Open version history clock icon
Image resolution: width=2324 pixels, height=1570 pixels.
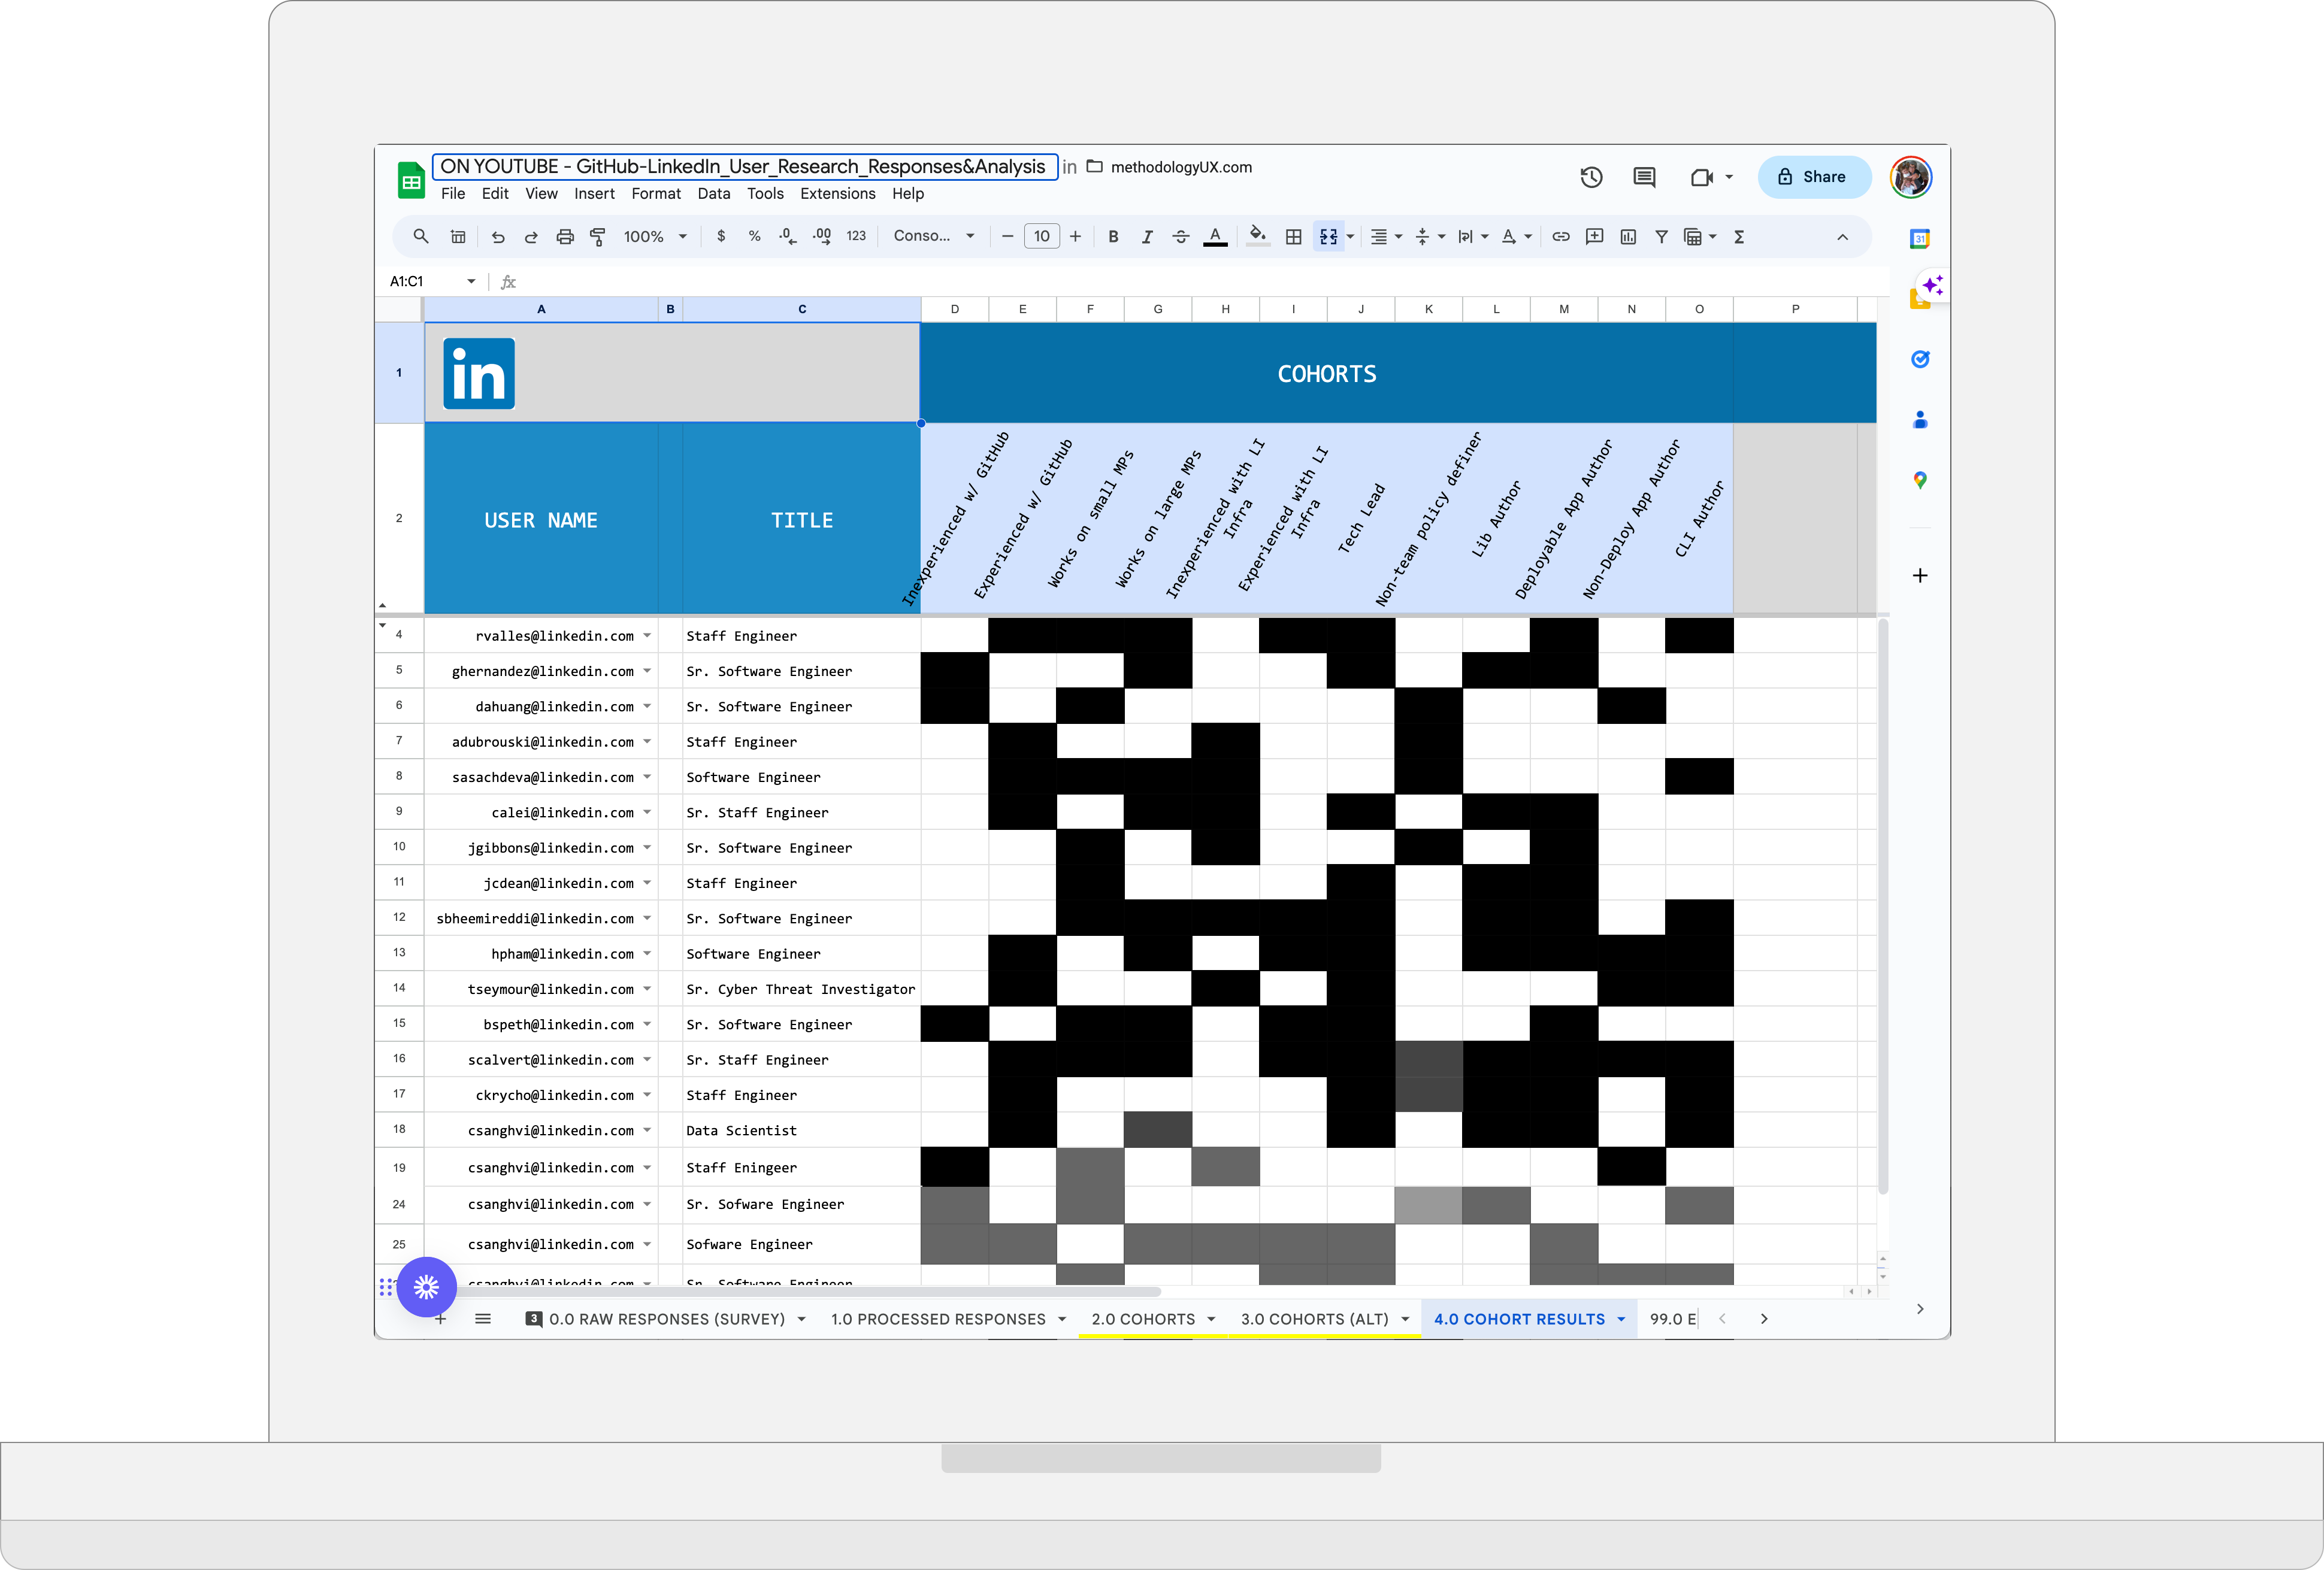click(1591, 177)
